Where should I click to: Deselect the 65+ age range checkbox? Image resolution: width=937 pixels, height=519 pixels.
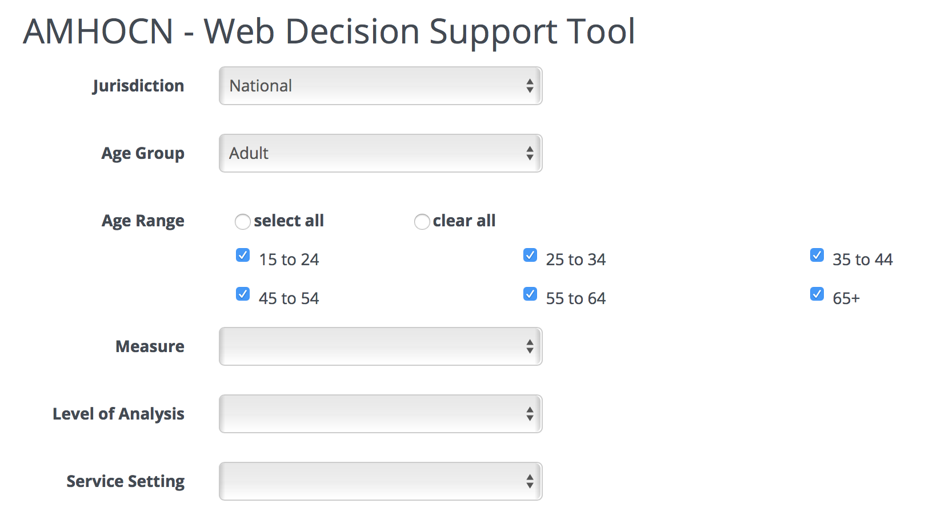pyautogui.click(x=817, y=294)
